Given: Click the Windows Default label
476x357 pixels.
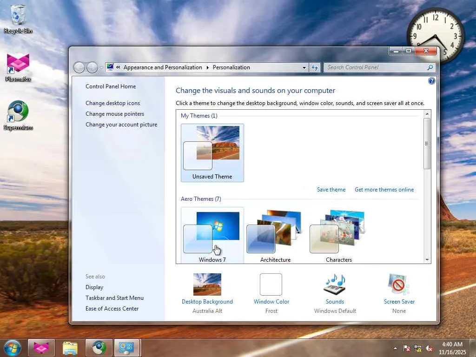Looking at the screenshot, I should [335, 311].
